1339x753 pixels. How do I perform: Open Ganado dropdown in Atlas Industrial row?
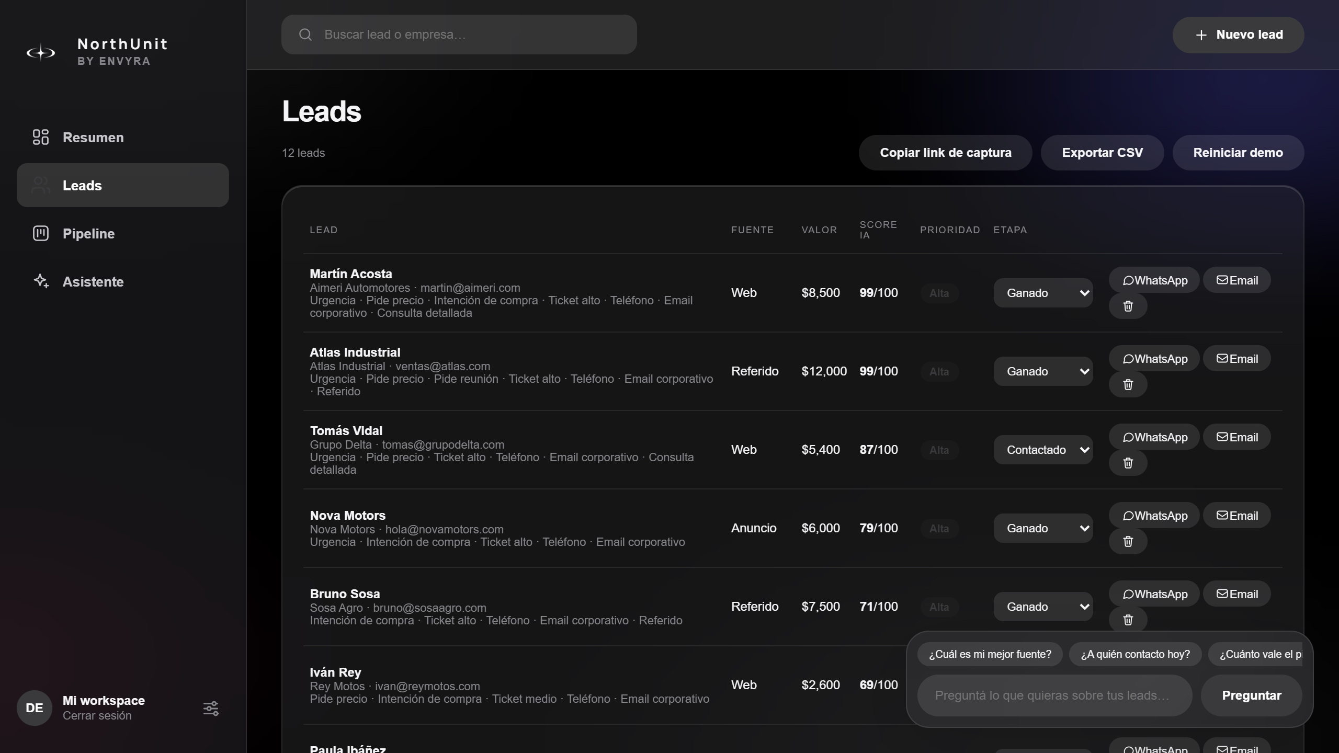[1043, 371]
